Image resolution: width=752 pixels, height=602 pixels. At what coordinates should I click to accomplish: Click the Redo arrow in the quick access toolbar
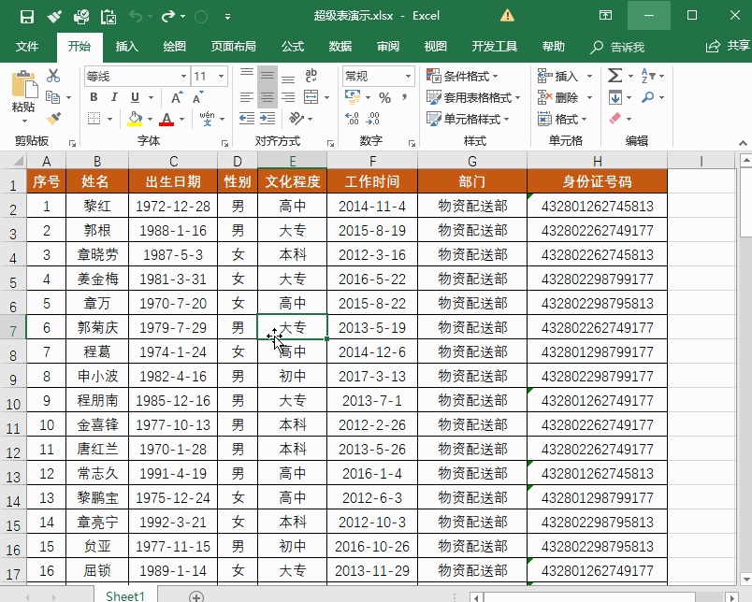pyautogui.click(x=168, y=17)
